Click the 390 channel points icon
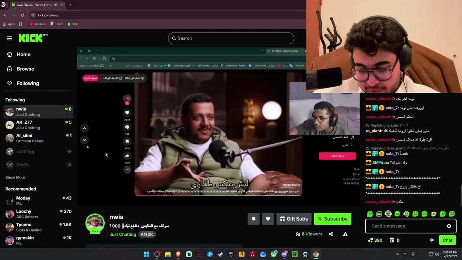Image resolution: width=462 pixels, height=260 pixels. (x=370, y=240)
